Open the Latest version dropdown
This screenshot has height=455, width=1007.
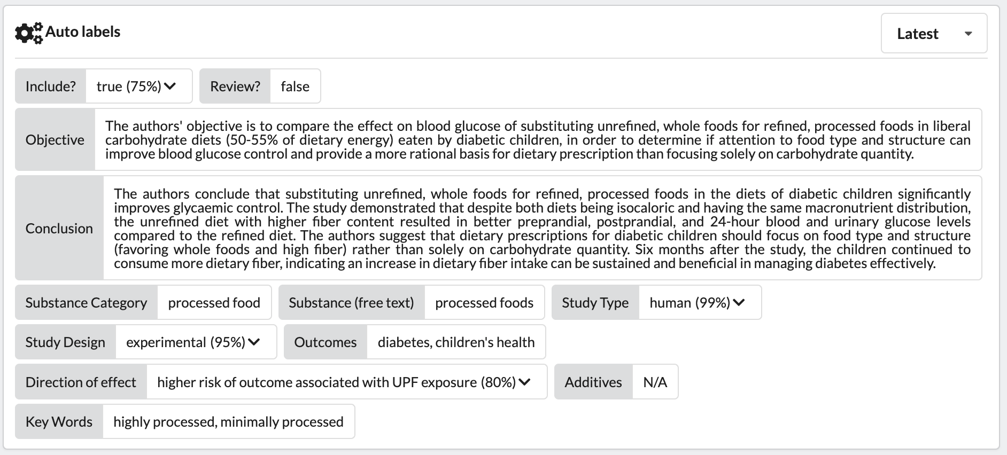(x=934, y=33)
